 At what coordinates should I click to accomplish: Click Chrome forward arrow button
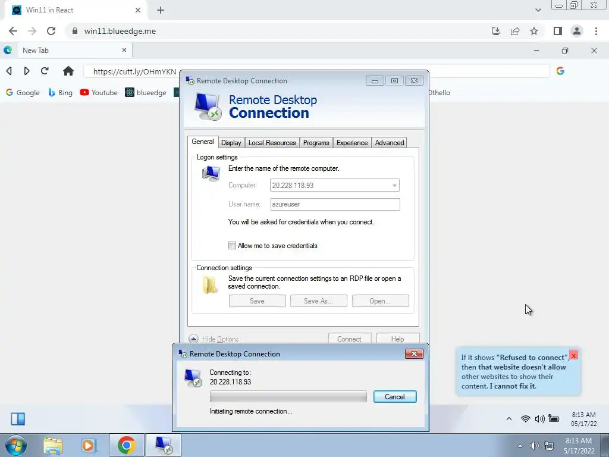click(32, 31)
